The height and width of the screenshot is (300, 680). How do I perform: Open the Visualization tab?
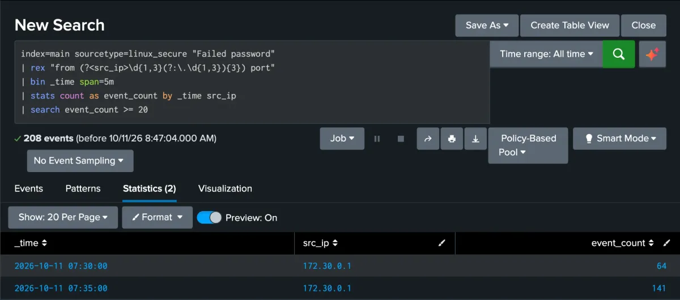point(225,188)
